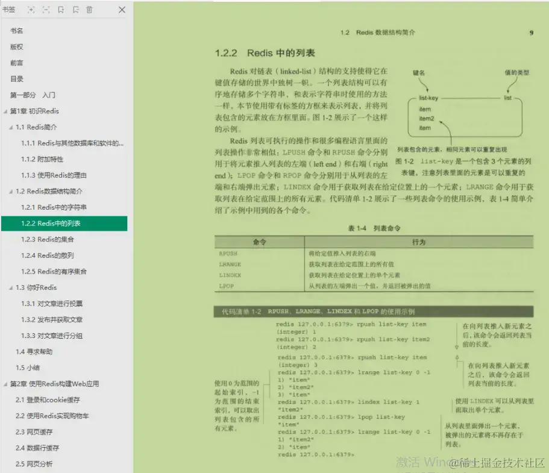The height and width of the screenshot is (473, 549).
Task: Select the 1.2 Redis数据结构简介 bookmark
Action: pyautogui.click(x=49, y=192)
